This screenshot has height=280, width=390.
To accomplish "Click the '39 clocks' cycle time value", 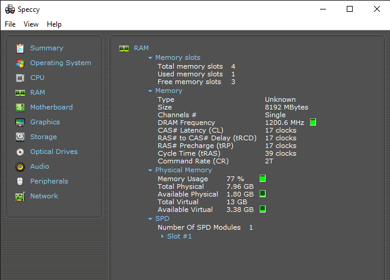I will pyautogui.click(x=280, y=153).
